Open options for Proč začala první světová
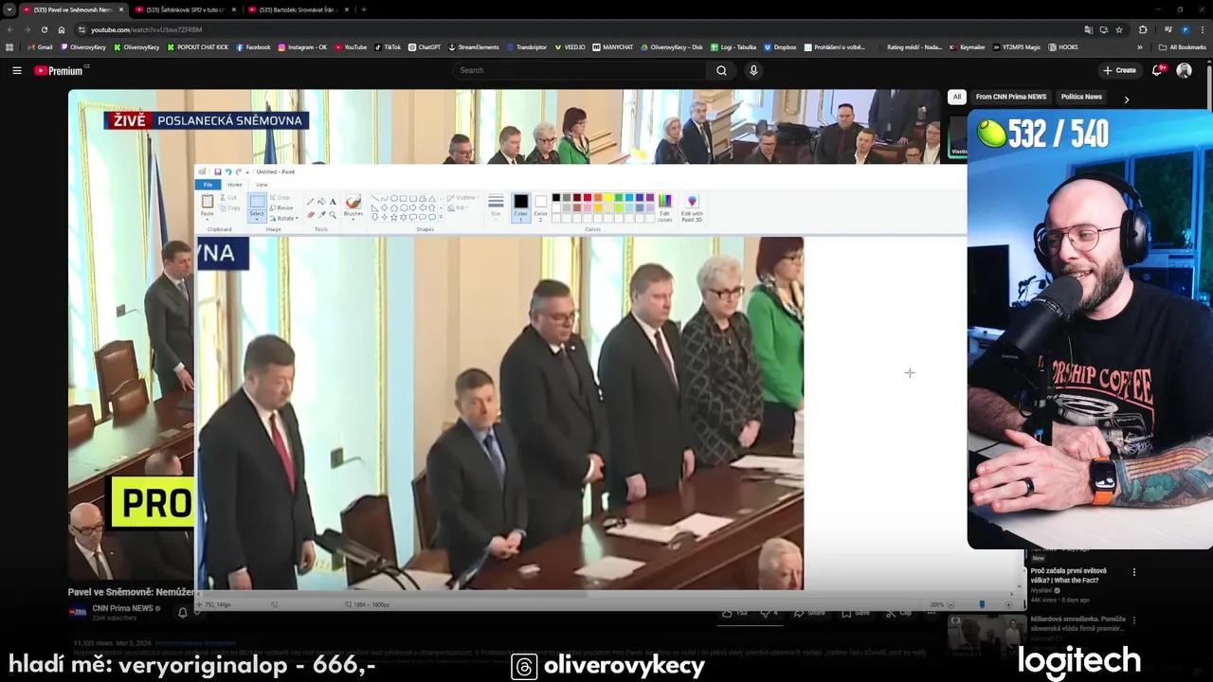The width and height of the screenshot is (1213, 682). (1133, 572)
